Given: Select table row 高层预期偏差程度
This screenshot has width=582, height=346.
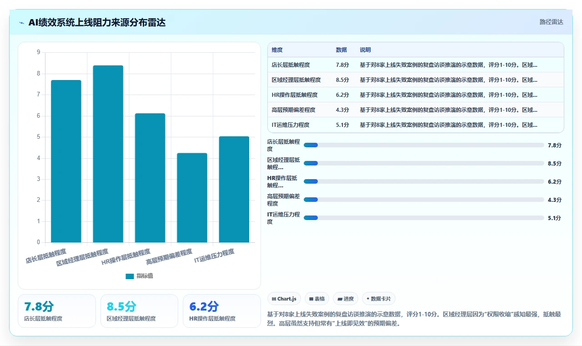Looking at the screenshot, I should point(416,110).
